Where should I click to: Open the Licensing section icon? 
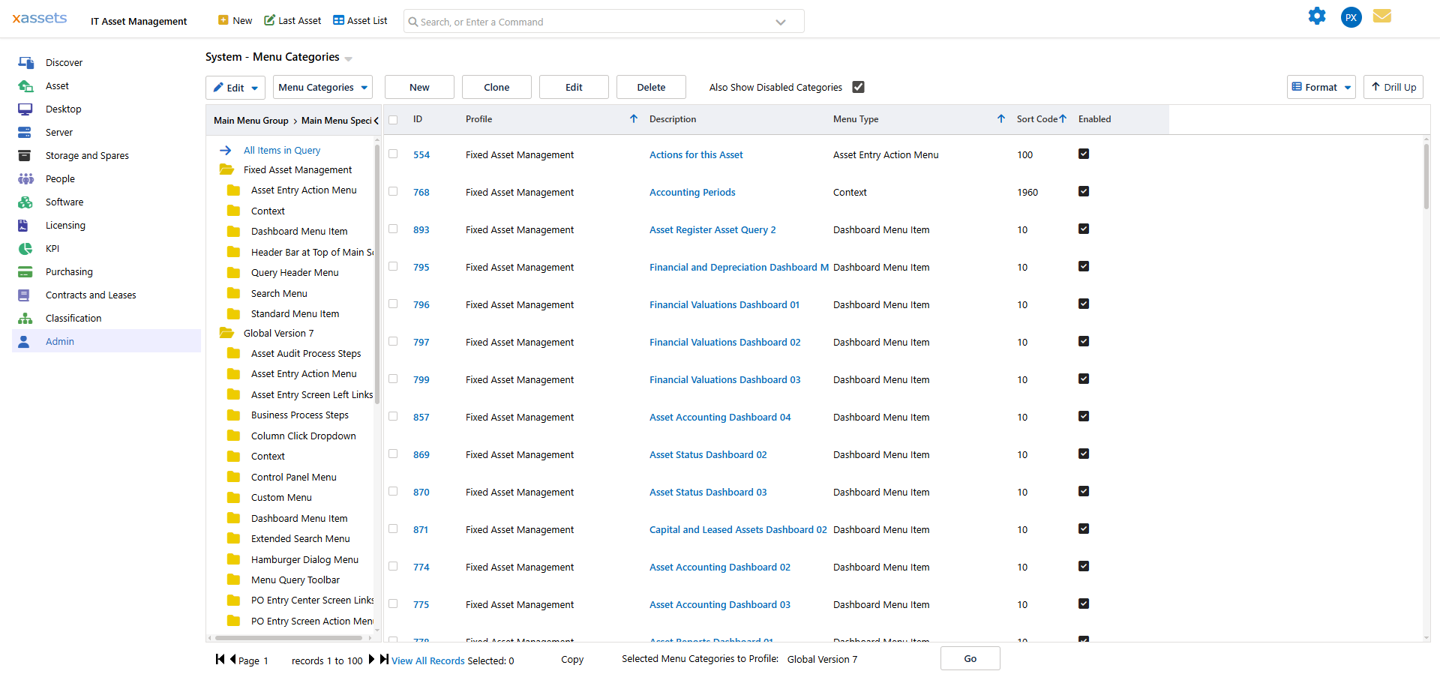click(25, 225)
